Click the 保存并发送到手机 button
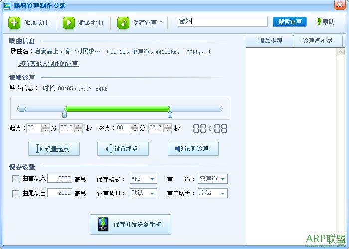Screen dimensions: 349x249 coord(131,224)
